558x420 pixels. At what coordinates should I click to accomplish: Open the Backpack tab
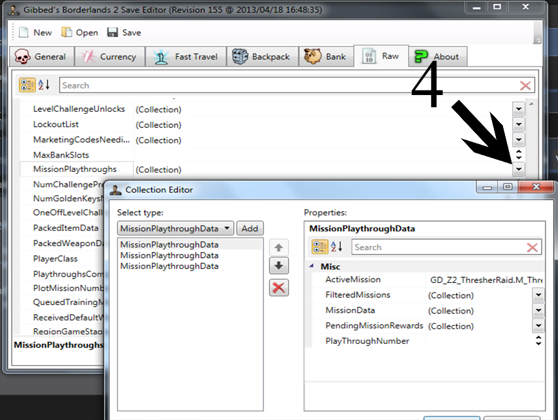pos(263,57)
